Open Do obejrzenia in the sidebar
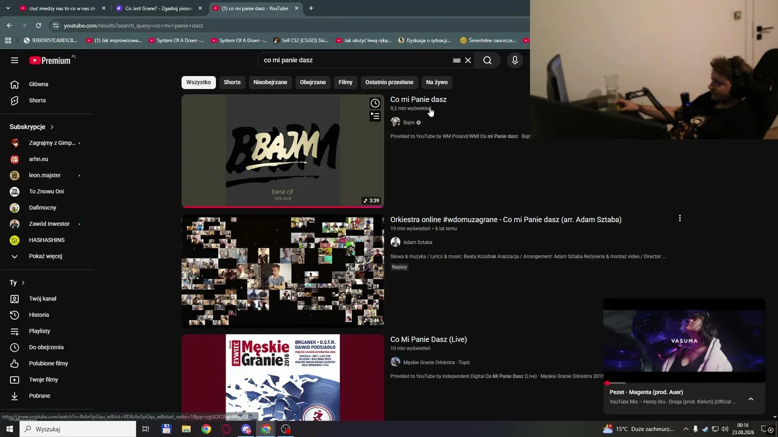Image resolution: width=778 pixels, height=437 pixels. tap(47, 347)
